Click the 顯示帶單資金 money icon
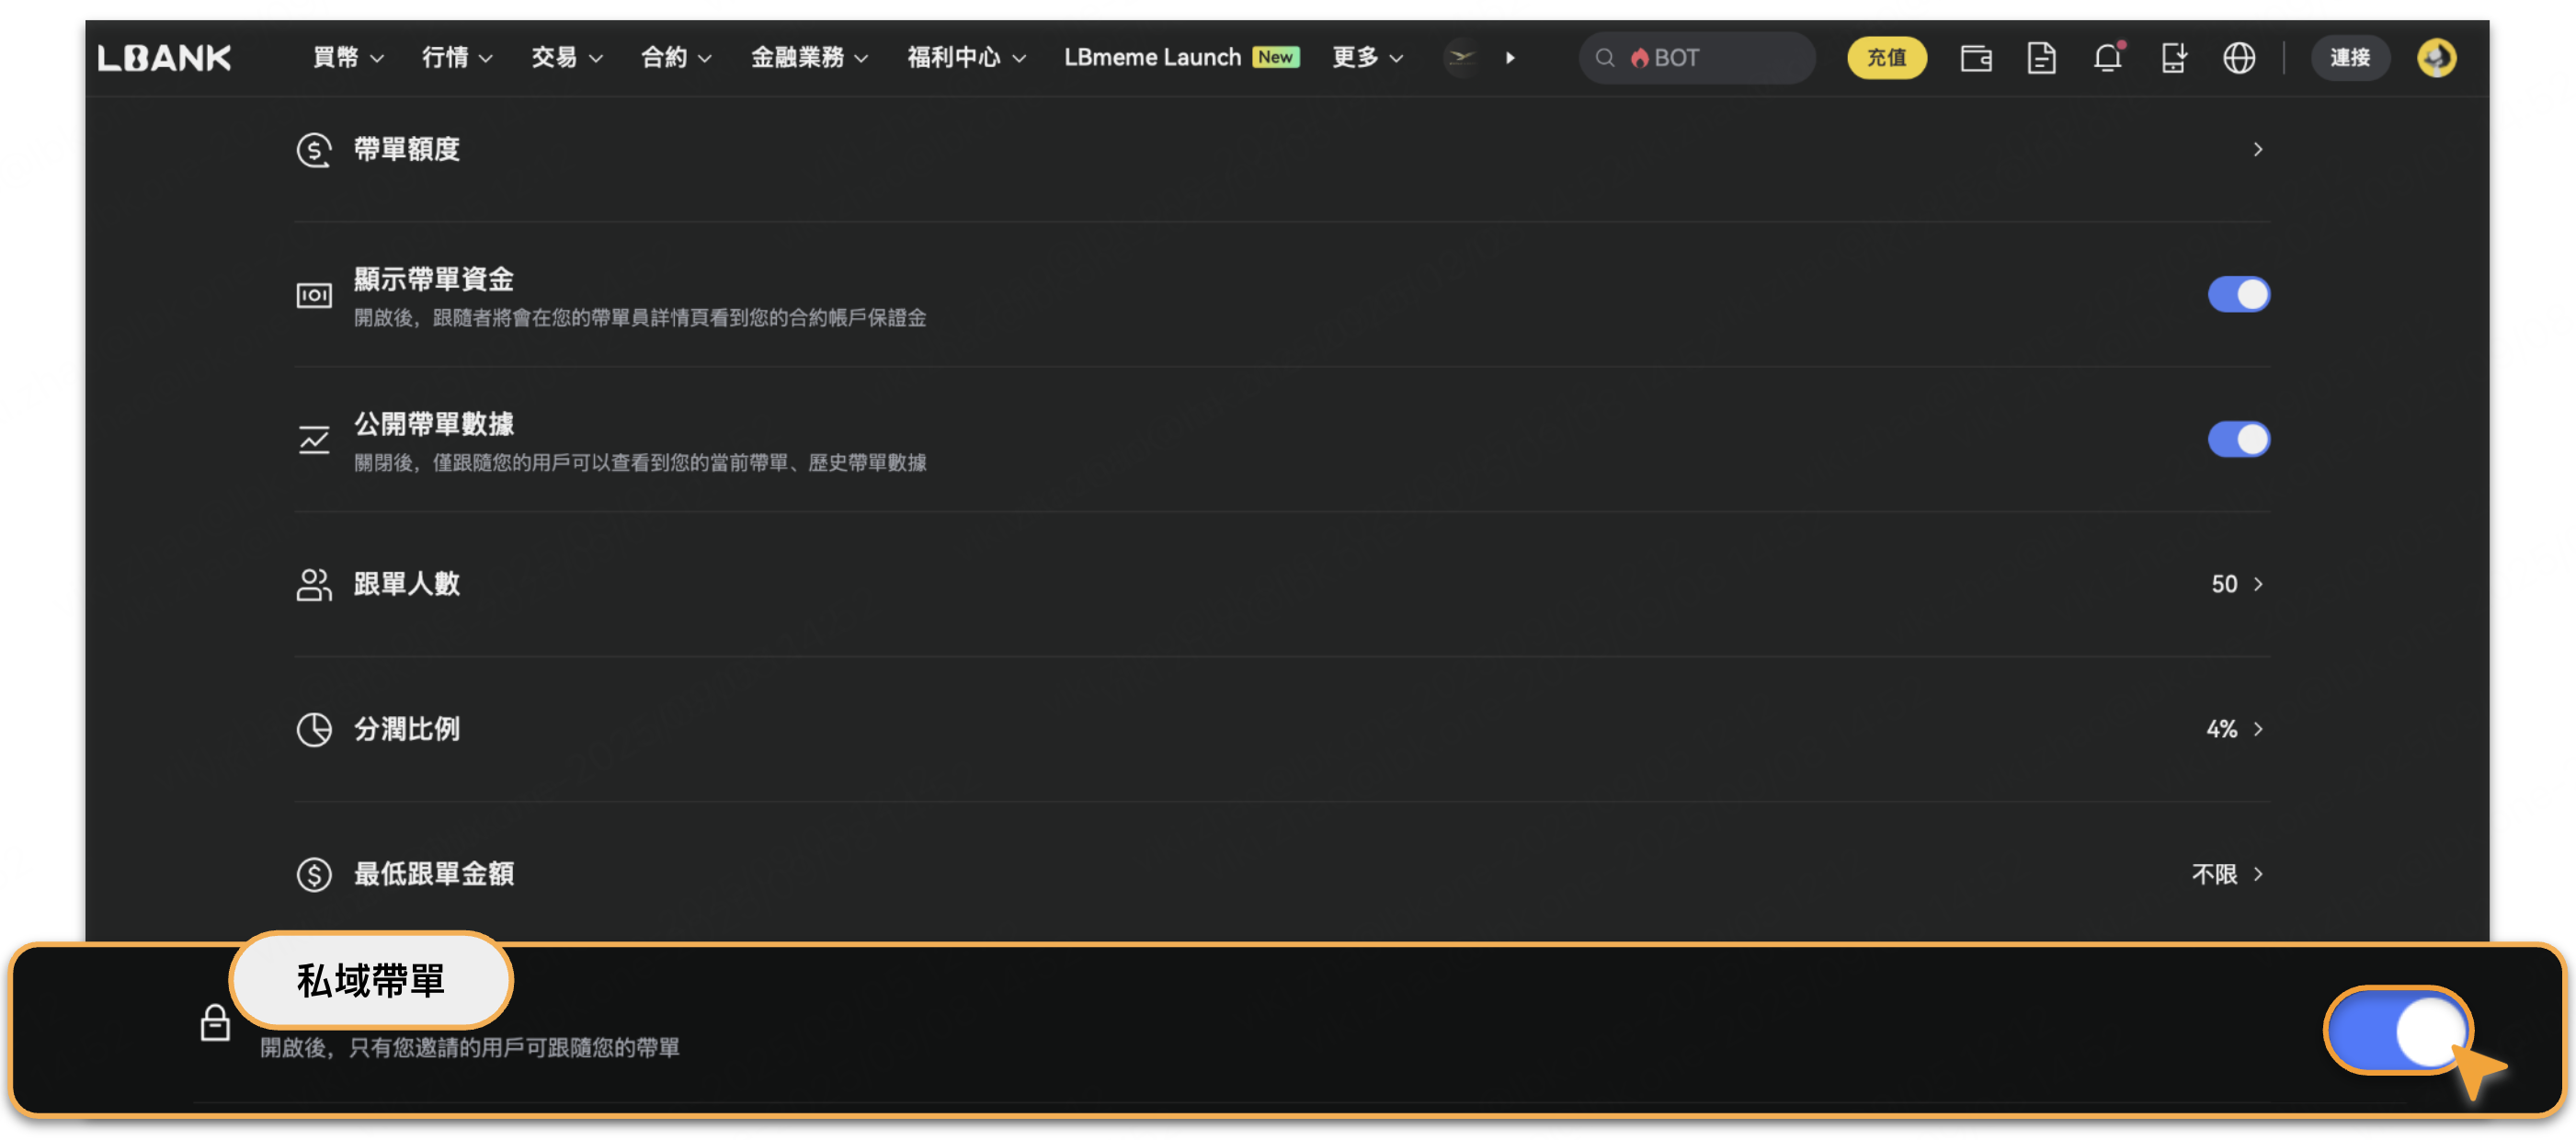Image resolution: width=2576 pixels, height=1140 pixels. click(x=314, y=295)
